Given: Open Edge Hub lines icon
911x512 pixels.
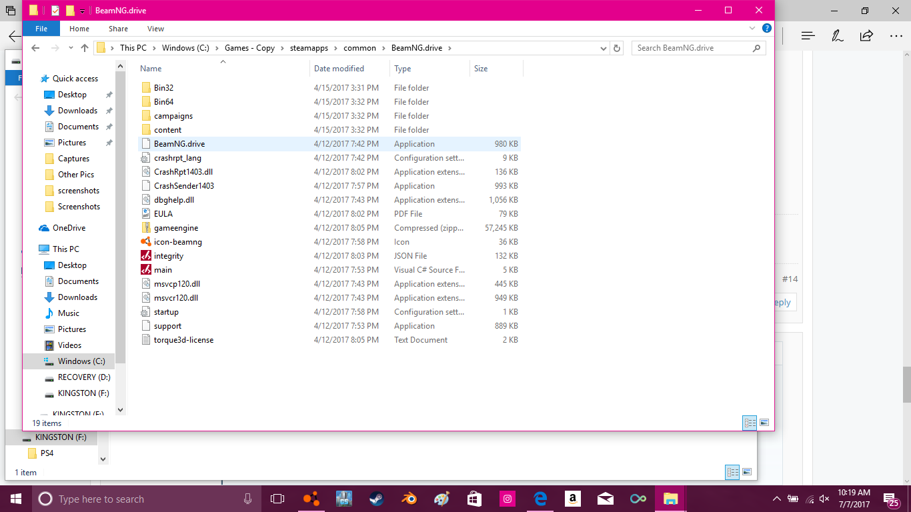Looking at the screenshot, I should [808, 35].
